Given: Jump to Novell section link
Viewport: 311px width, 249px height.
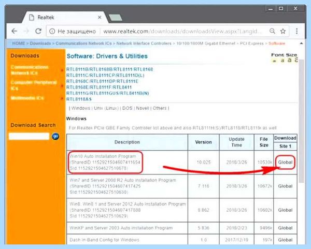Looking at the screenshot, I should [143, 108].
